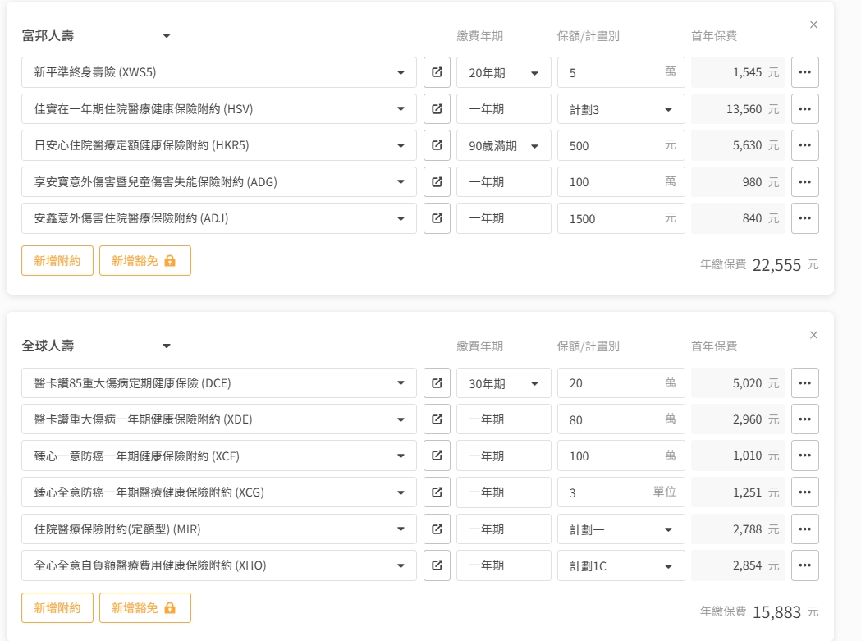Close the 富邦人壽 card
Viewport: 861px width, 641px height.
(x=813, y=25)
